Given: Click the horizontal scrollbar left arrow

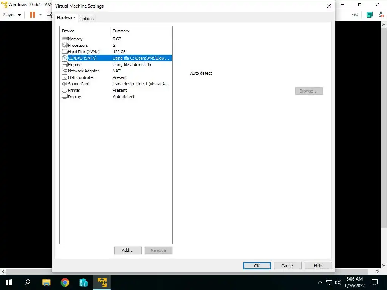Looking at the screenshot, I should [x=3, y=271].
